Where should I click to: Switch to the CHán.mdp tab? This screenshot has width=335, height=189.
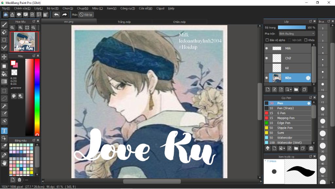[179, 22]
